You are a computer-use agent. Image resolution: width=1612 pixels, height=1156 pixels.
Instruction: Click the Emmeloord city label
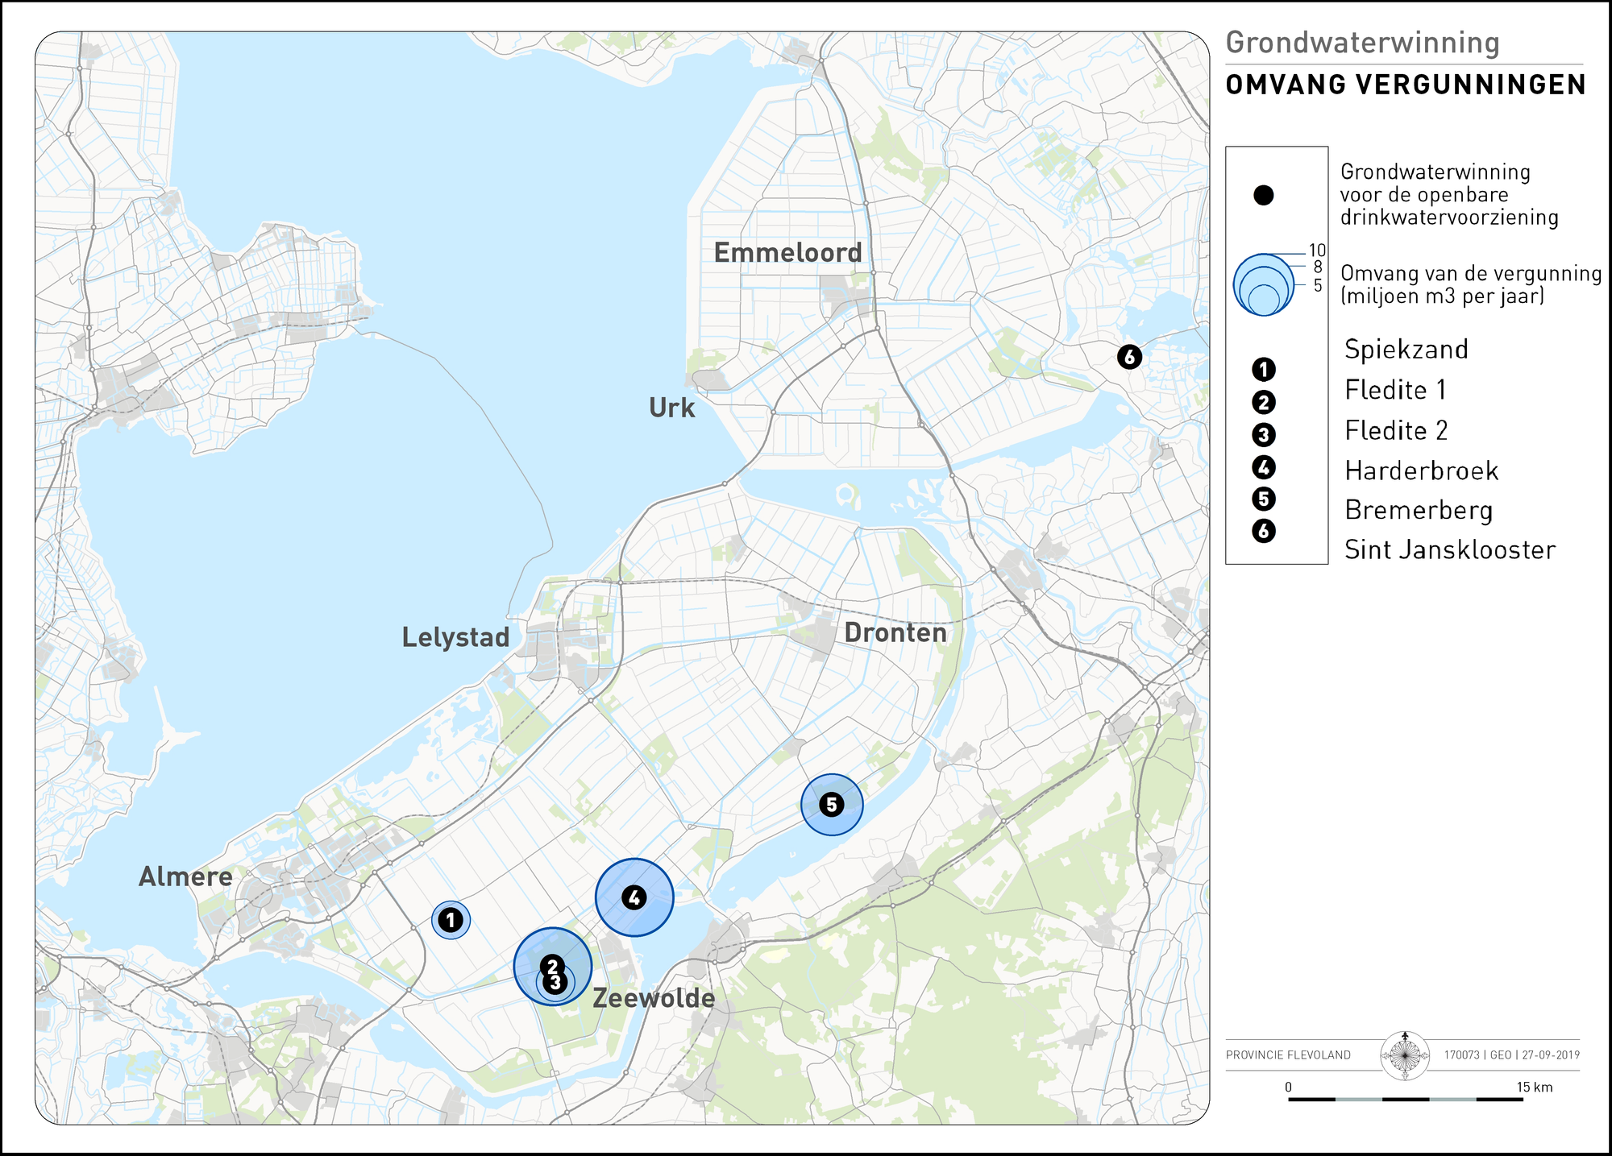(x=787, y=253)
